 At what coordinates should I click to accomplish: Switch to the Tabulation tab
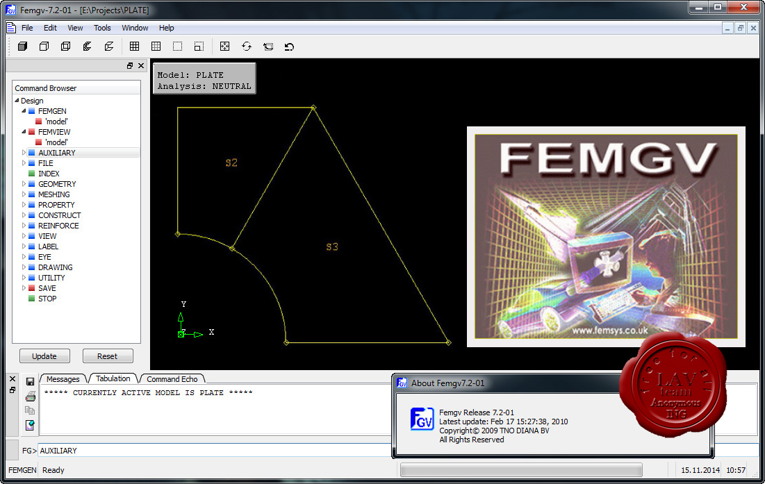(x=113, y=378)
